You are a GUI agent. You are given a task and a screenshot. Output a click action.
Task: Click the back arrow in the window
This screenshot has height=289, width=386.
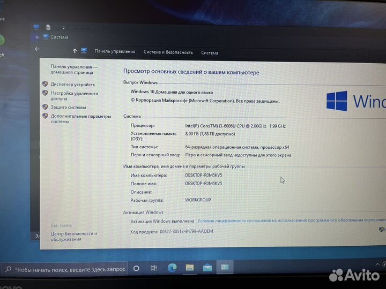pos(37,49)
